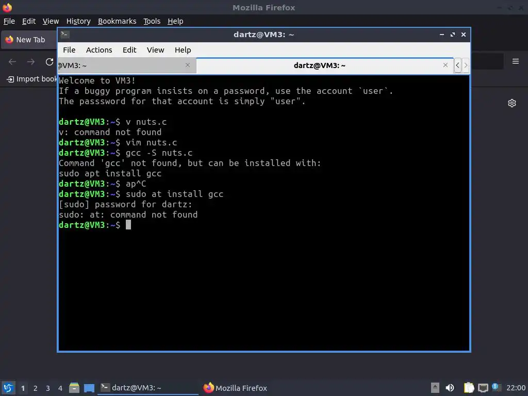
Task: Open Firefox View menu
Action: pyautogui.click(x=51, y=21)
